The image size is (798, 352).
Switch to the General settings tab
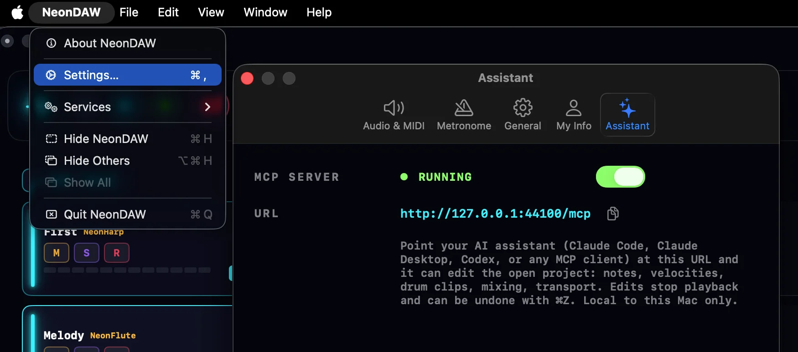[523, 115]
